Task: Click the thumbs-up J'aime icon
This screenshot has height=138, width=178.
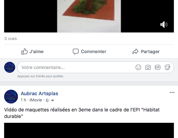Action: click(24, 51)
